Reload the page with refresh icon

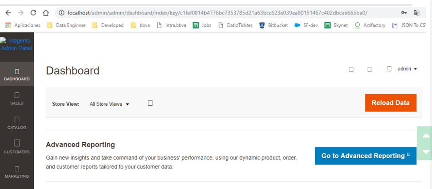click(33, 13)
